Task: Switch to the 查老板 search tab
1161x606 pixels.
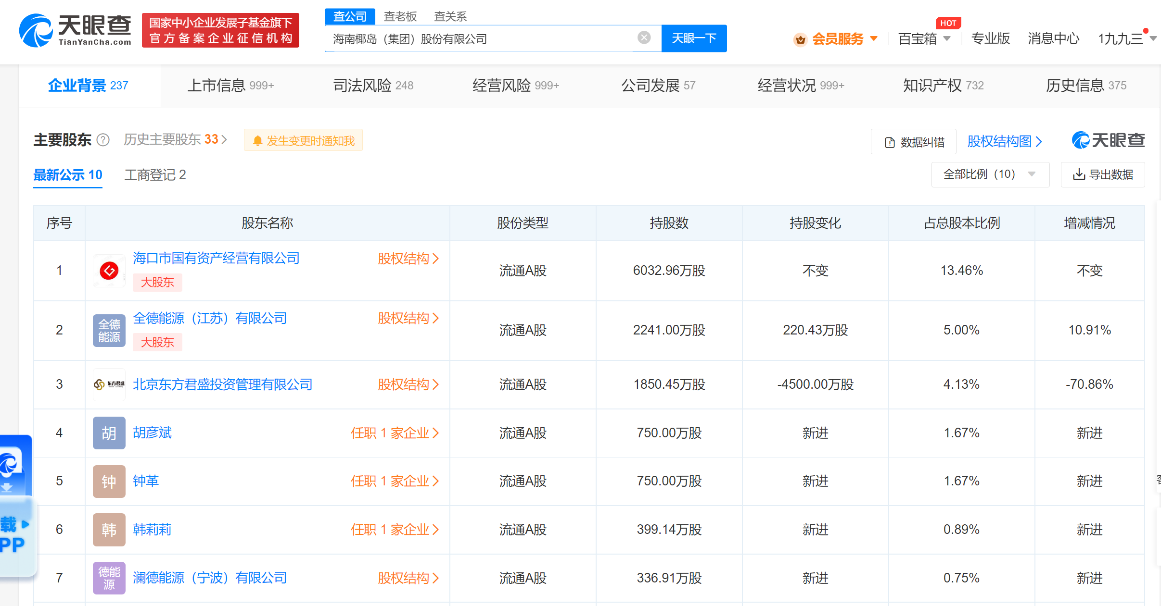Action: 400,16
